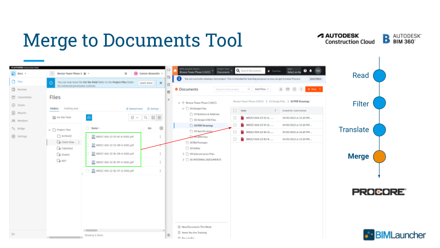Expand 04 Subcontractor Files folder
This screenshot has height=248, width=440.
click(x=183, y=154)
